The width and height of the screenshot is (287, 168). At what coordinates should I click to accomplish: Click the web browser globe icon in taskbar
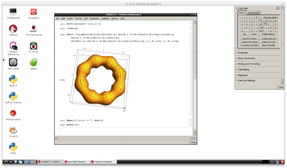(x=16, y=162)
